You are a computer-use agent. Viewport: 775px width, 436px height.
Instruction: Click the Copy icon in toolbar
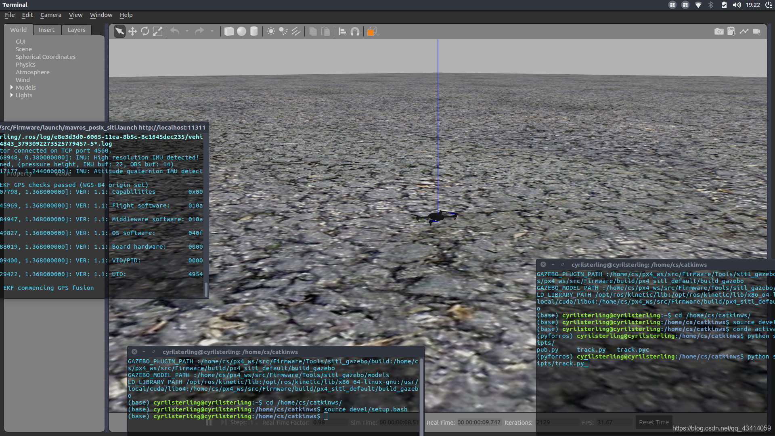pyautogui.click(x=313, y=31)
